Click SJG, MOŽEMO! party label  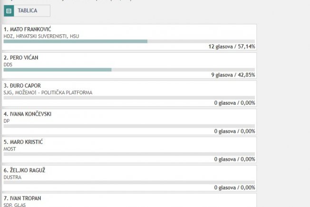[x=48, y=93]
